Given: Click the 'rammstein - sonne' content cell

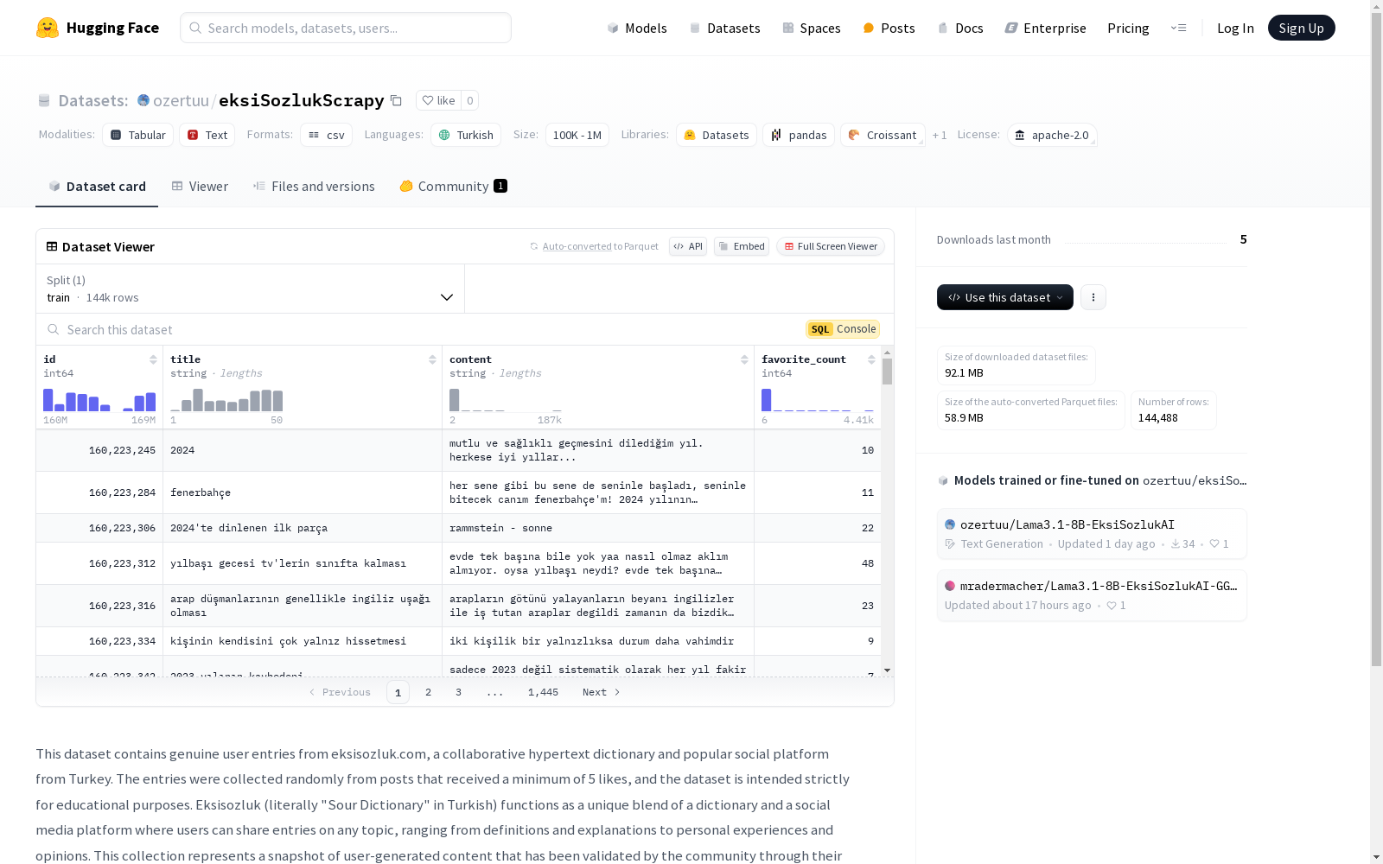Looking at the screenshot, I should point(598,528).
